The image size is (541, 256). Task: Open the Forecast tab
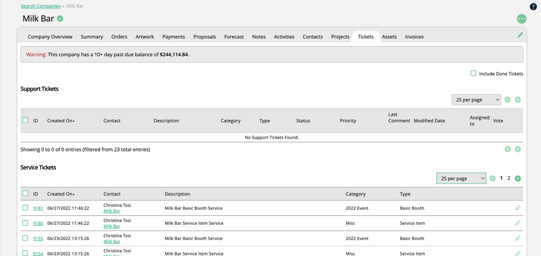pos(234,37)
